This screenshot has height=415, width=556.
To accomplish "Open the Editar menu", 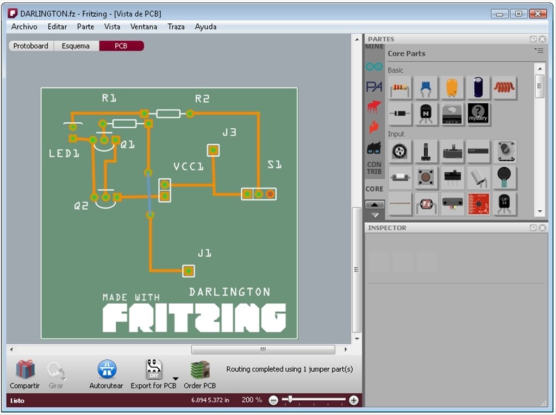I will 58,27.
